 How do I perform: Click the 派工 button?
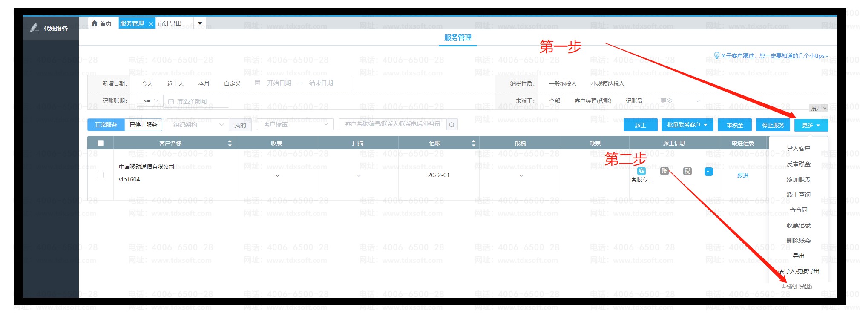click(x=640, y=125)
